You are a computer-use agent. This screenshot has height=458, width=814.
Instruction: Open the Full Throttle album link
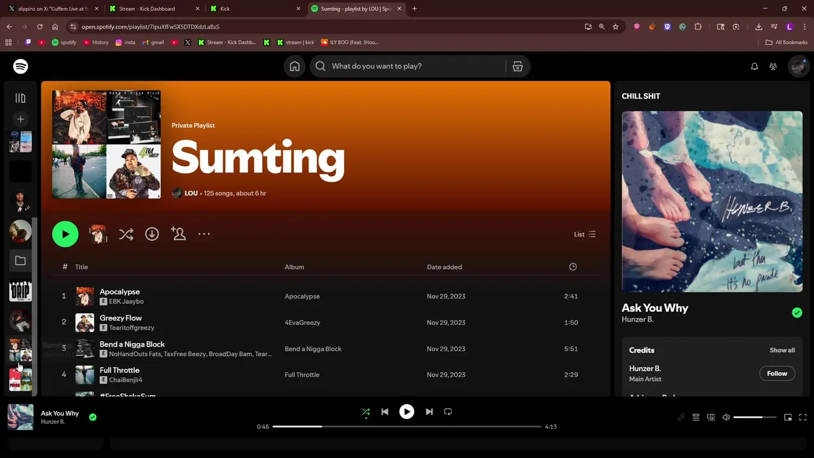click(302, 375)
